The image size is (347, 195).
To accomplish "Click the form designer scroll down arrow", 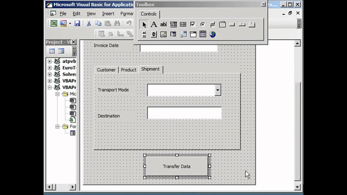I will tap(297, 187).
